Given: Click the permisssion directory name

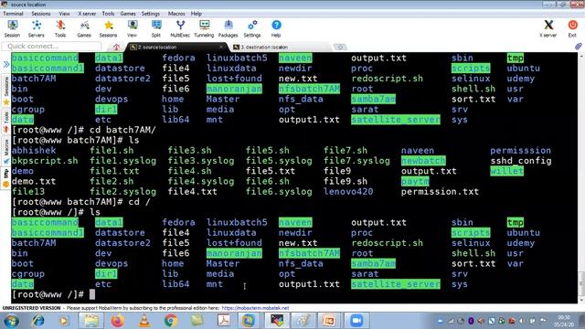Looking at the screenshot, I should 520,150.
